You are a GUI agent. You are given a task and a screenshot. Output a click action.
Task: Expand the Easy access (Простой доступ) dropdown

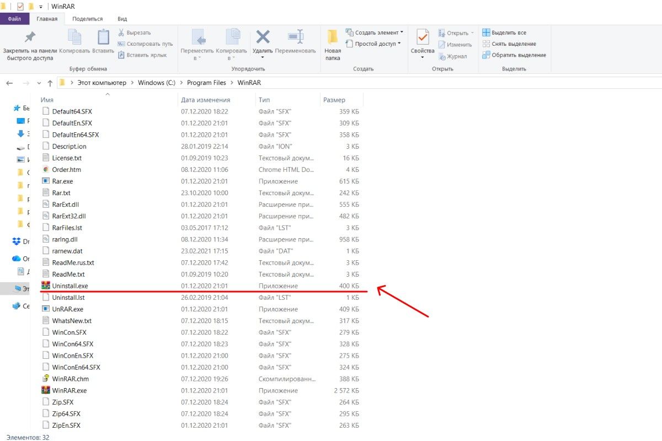click(375, 44)
